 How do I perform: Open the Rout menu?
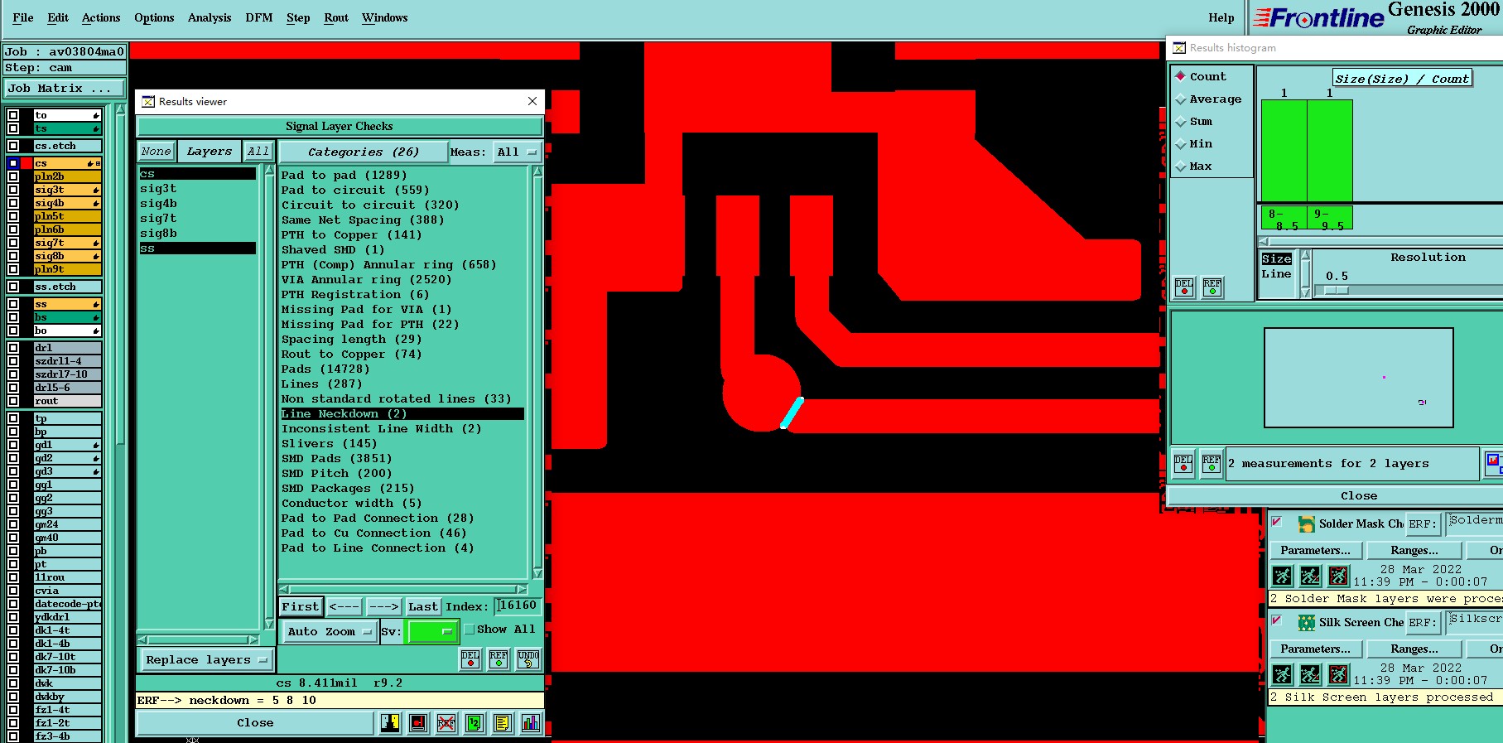point(336,17)
